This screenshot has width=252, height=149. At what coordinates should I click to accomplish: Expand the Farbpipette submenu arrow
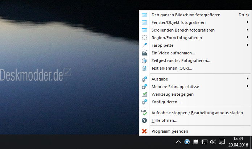[x=248, y=45]
